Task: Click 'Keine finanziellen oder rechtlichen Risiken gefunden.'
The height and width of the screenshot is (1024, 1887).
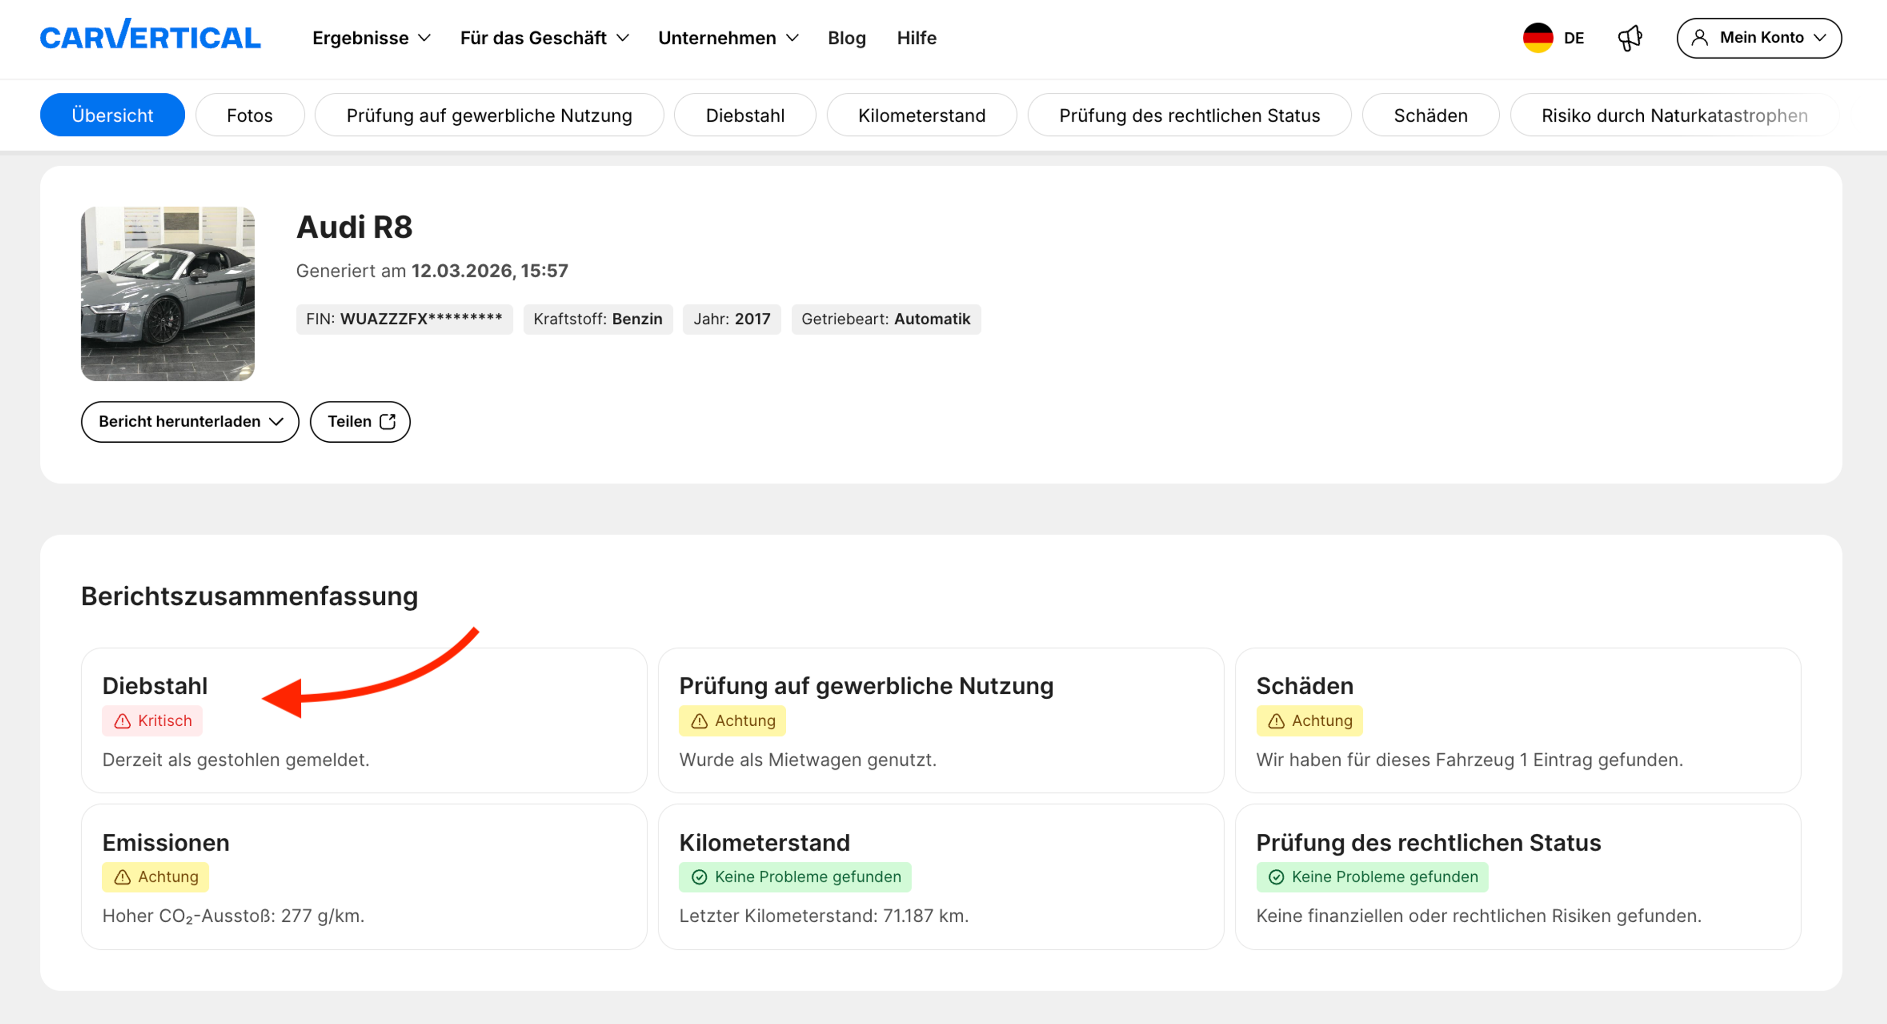Action: [x=1478, y=915]
